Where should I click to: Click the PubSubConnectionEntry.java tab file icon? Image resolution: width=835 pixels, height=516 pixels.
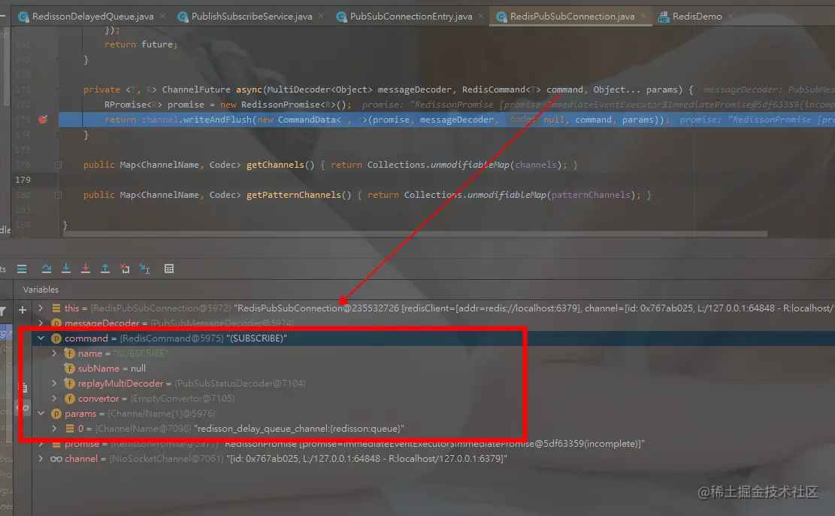(x=341, y=17)
